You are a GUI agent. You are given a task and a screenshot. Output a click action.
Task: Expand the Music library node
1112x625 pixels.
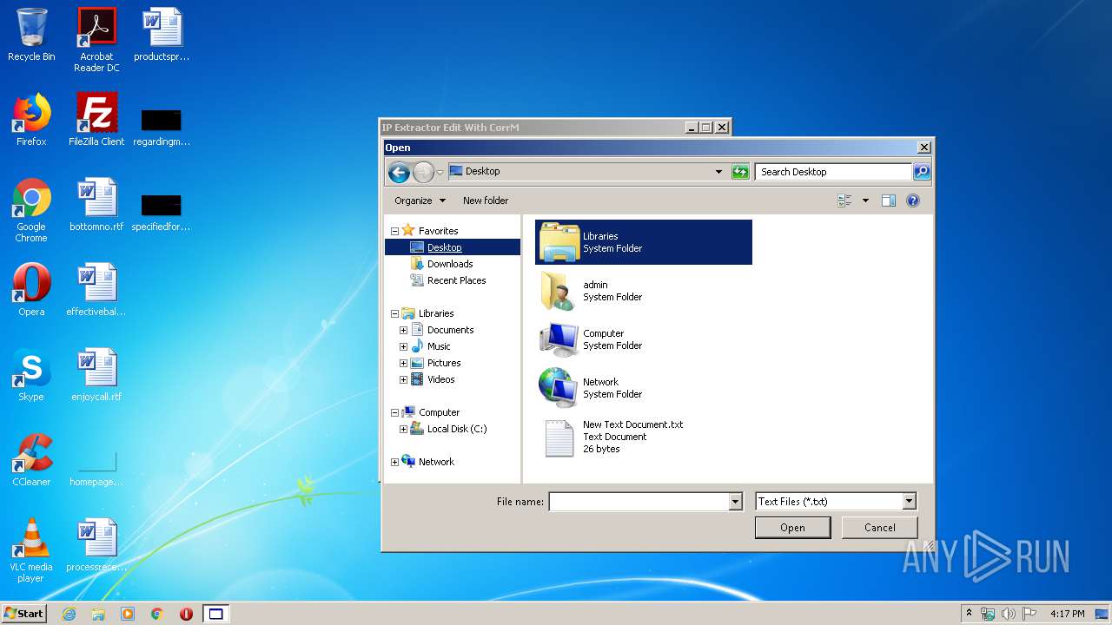[x=403, y=346]
